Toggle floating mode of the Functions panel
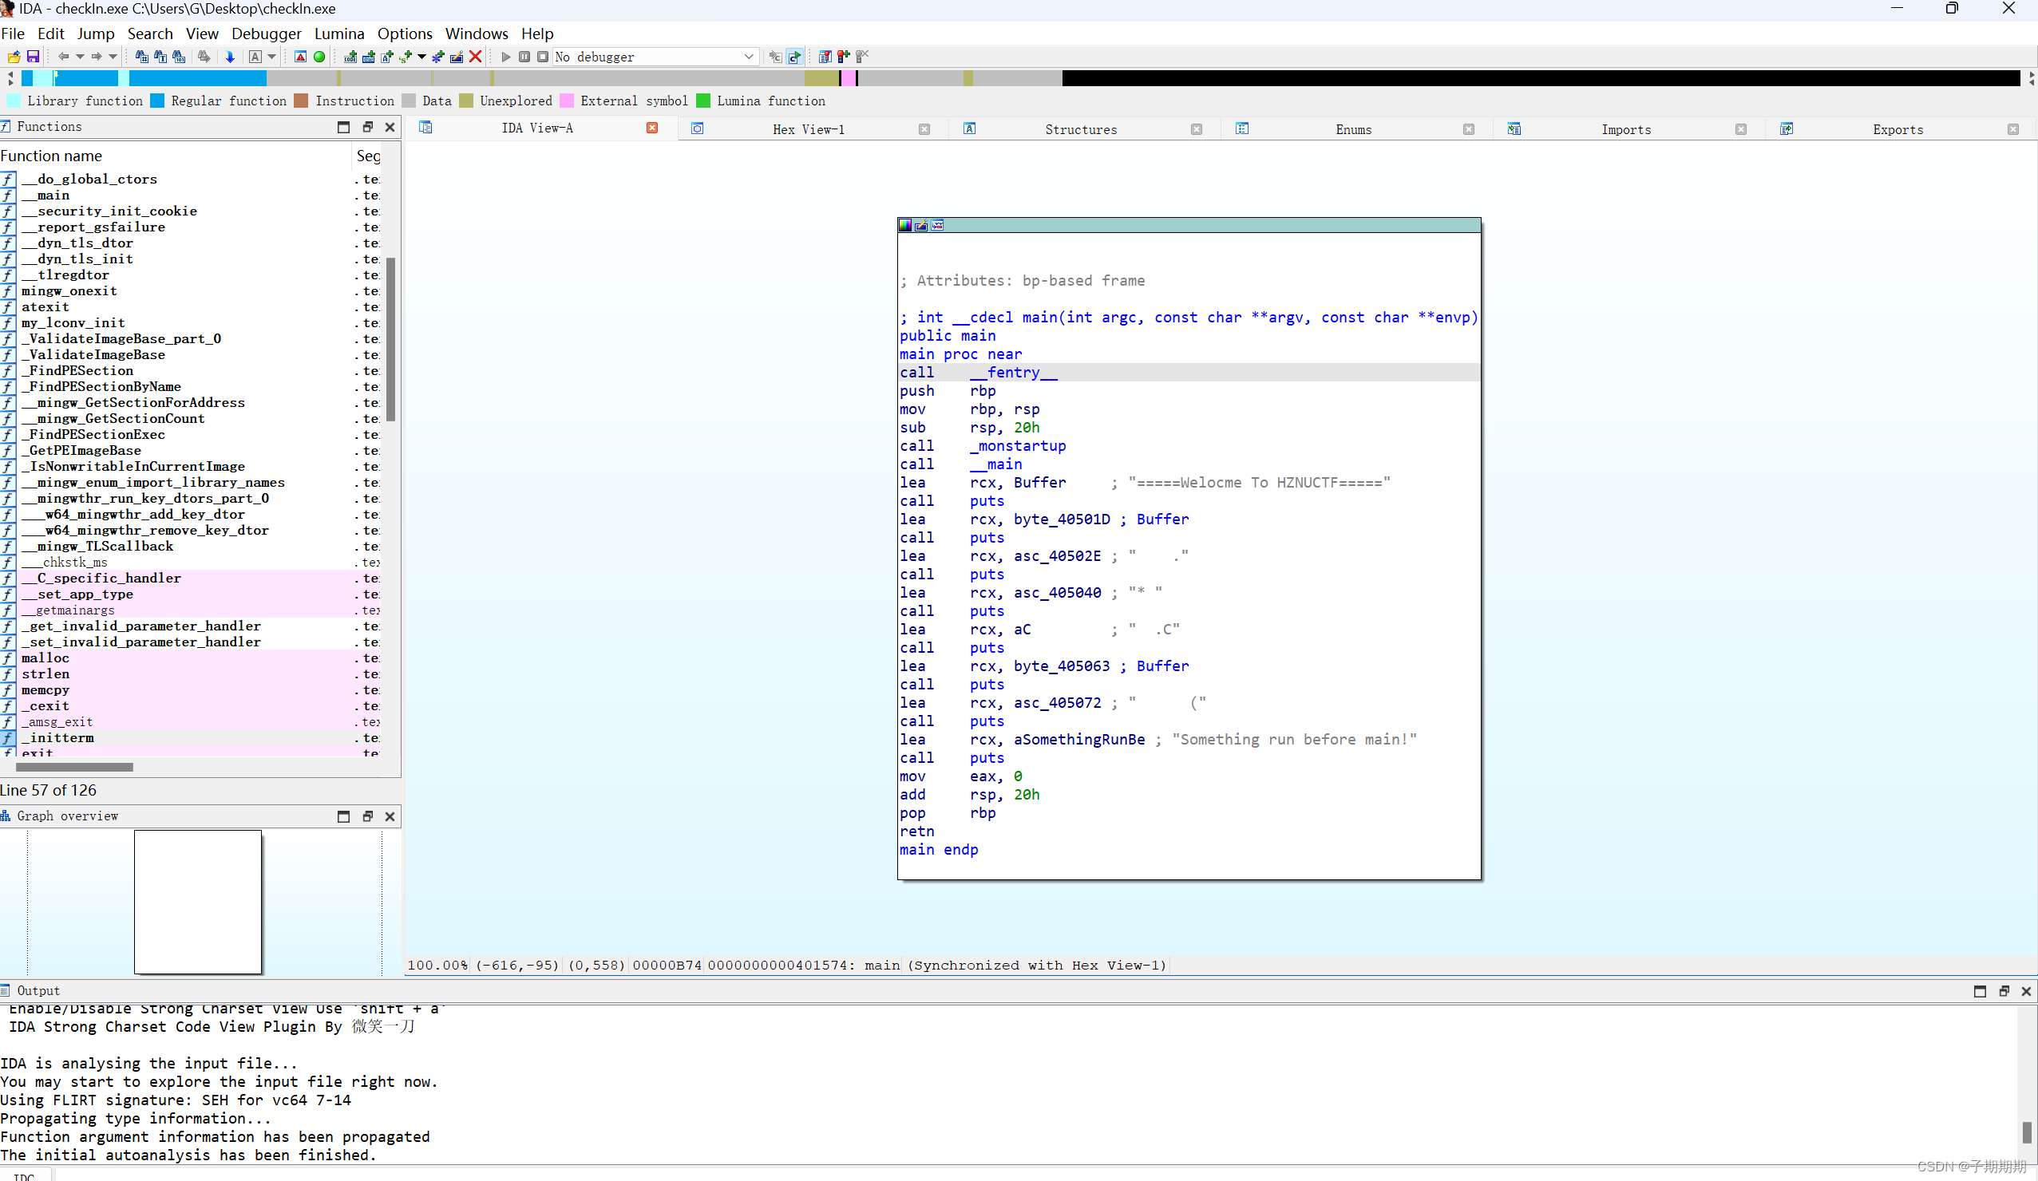 click(x=368, y=127)
